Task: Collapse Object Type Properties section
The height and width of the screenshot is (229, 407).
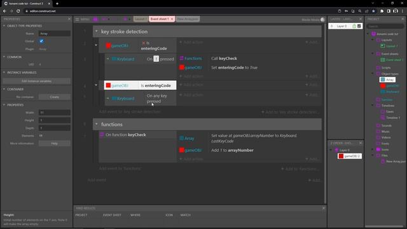Action: 4,25
